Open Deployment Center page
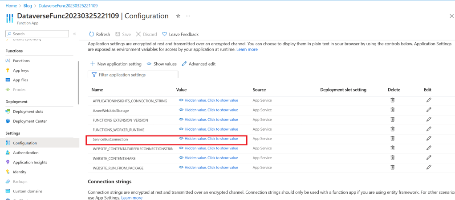Screen dimensions: 455x200 [x=29, y=121]
